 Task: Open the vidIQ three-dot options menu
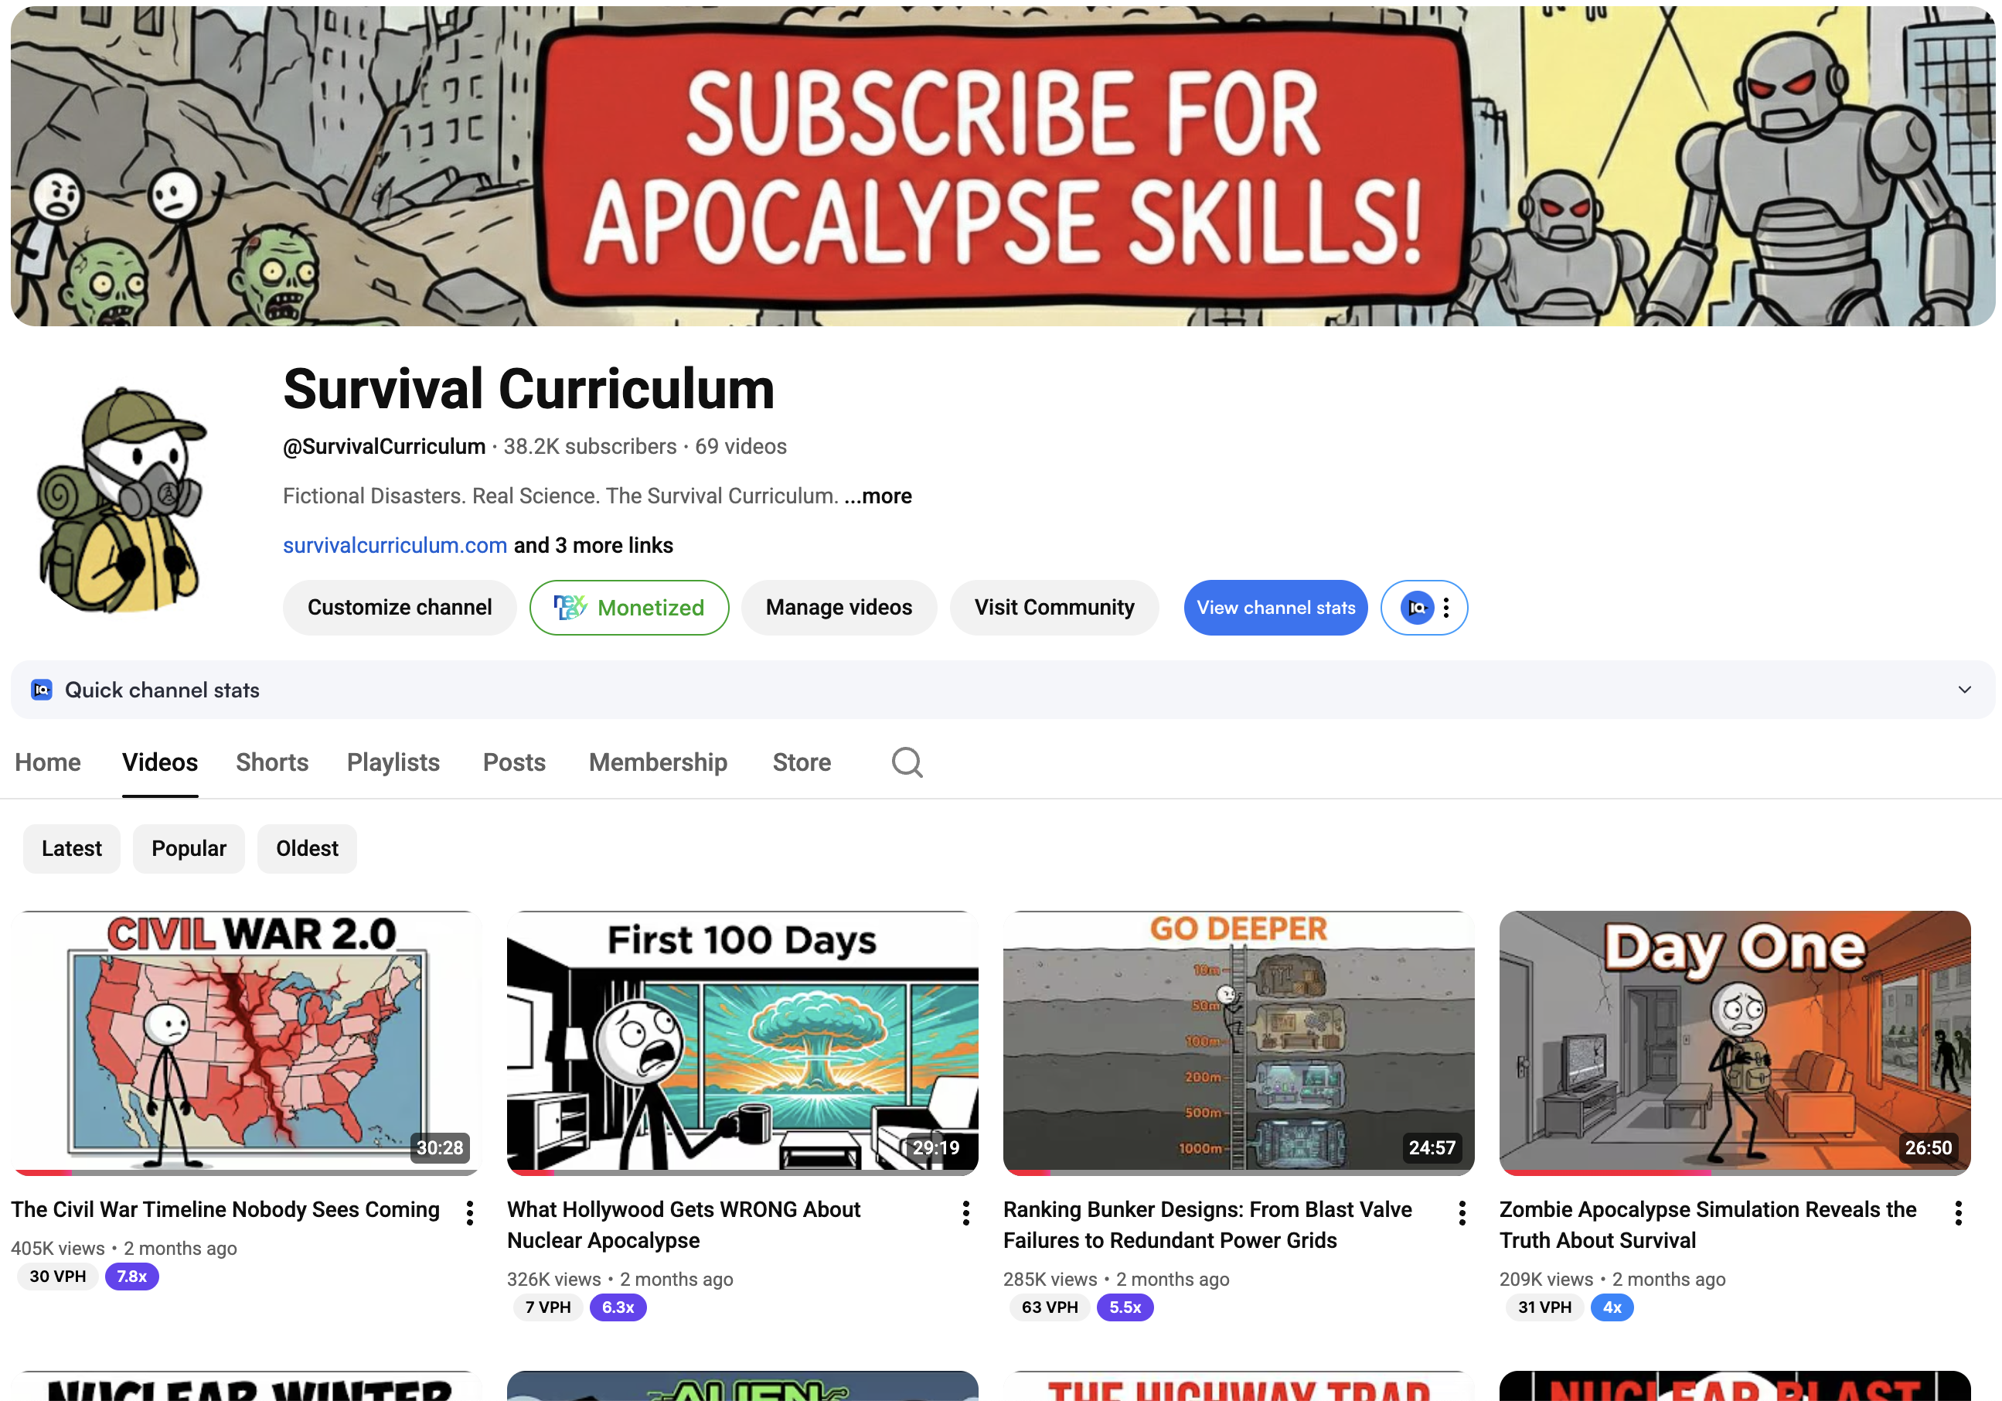(1448, 607)
